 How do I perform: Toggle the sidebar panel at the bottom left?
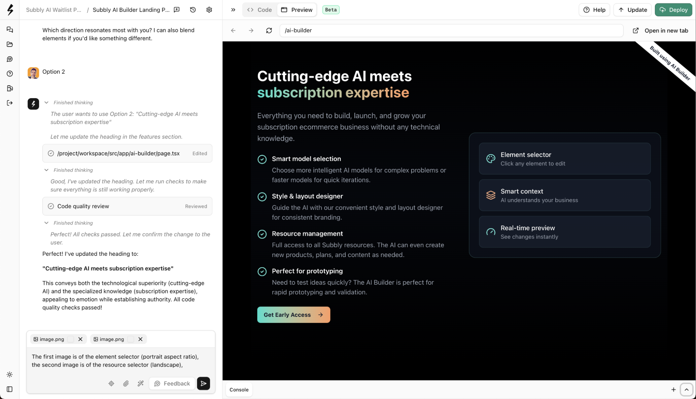[10, 389]
